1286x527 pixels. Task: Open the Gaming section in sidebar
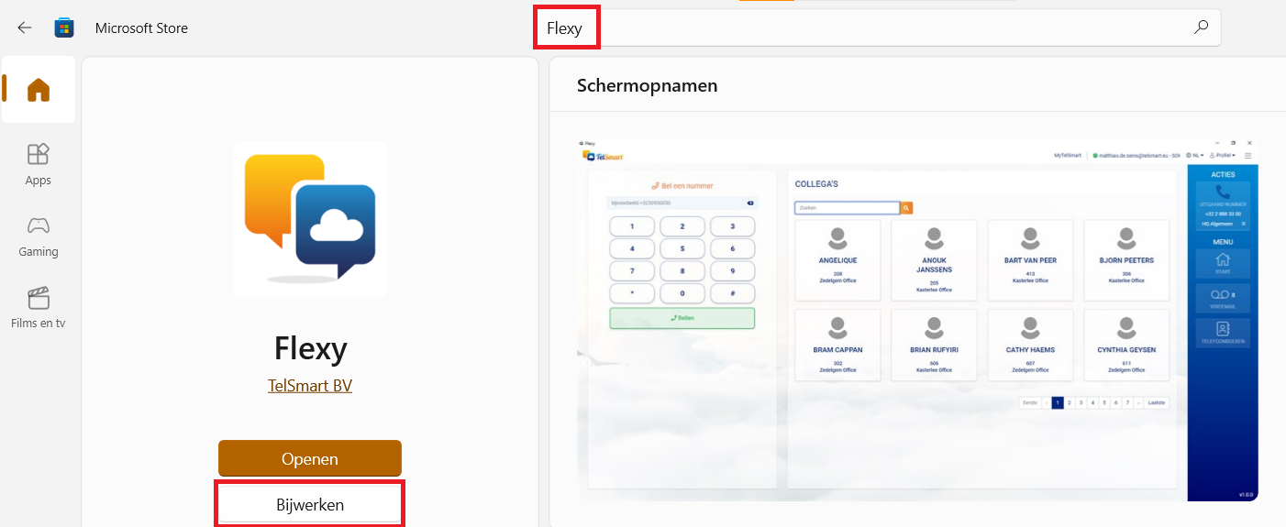[39, 236]
